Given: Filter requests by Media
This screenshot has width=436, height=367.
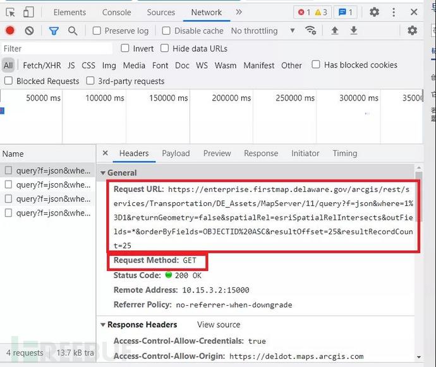Looking at the screenshot, I should pos(134,65).
